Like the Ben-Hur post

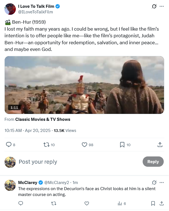coord(85,145)
